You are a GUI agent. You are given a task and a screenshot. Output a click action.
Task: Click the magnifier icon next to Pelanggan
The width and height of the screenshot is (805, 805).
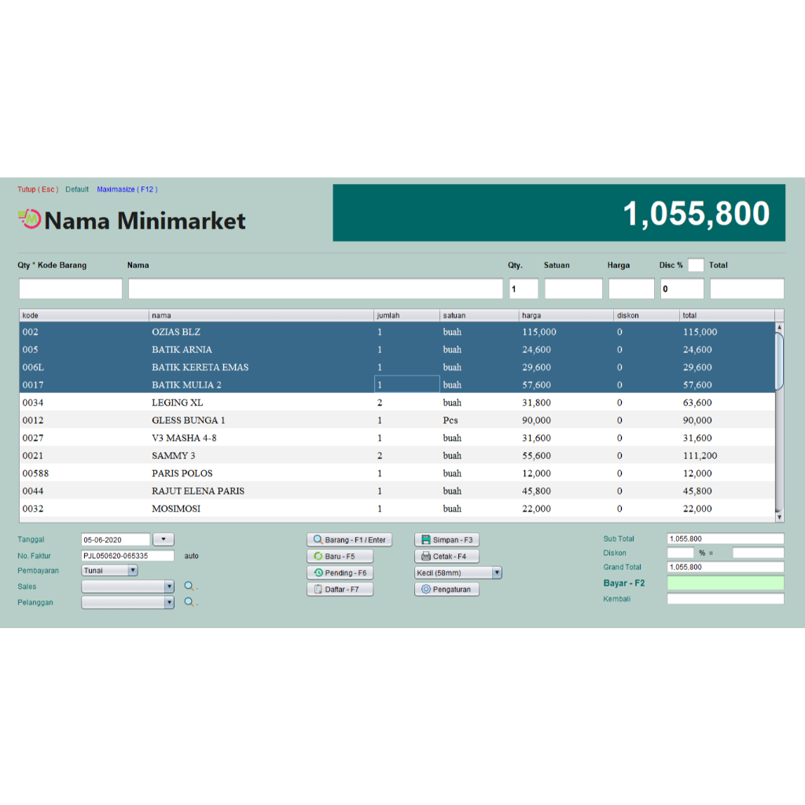point(189,603)
